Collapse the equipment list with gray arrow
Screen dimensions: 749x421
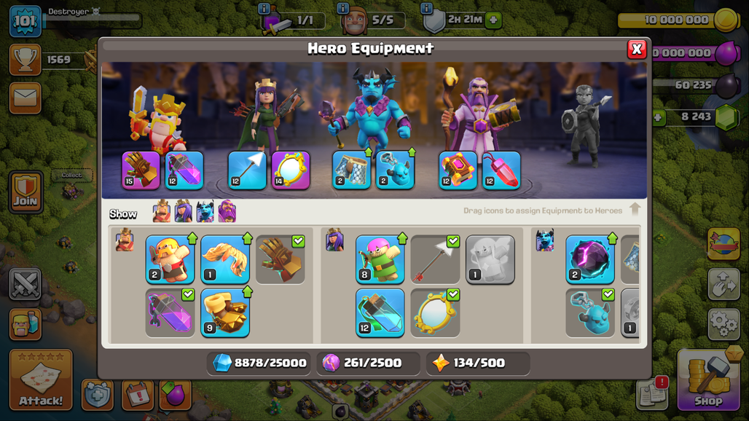pyautogui.click(x=635, y=209)
